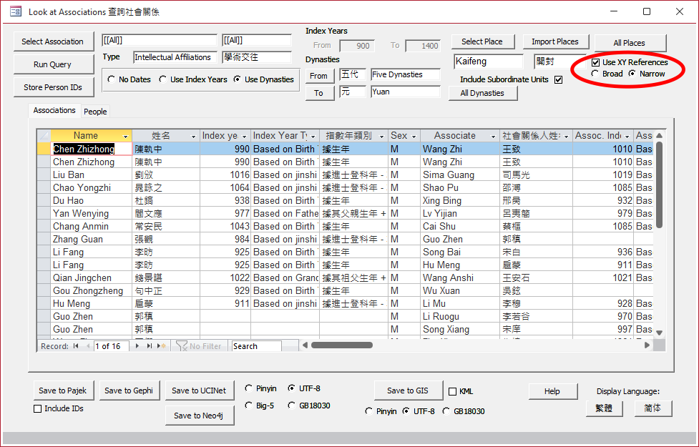Viewport: 699px width, 447px height.
Task: Choose Use Index Years radio button
Action: point(163,79)
